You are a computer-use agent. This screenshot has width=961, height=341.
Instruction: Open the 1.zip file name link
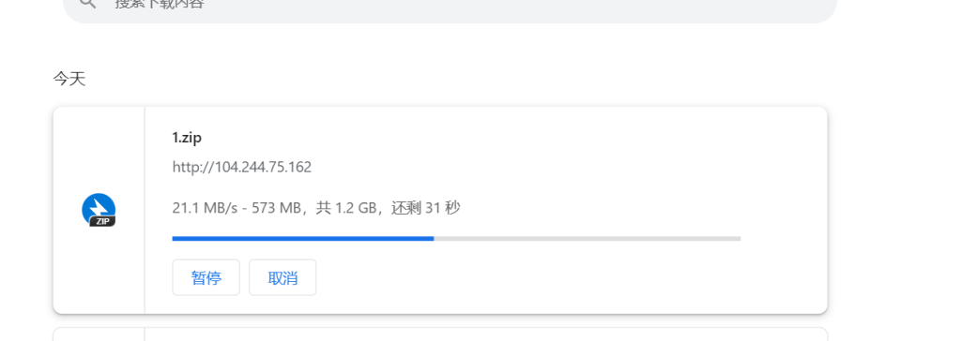click(187, 138)
